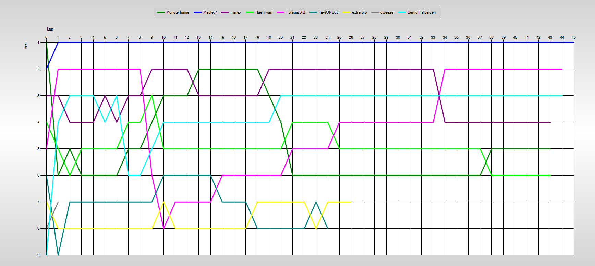Click the Monsterlunge dark green legend line
Image resolution: width=595 pixels, height=266 pixels.
[161, 12]
